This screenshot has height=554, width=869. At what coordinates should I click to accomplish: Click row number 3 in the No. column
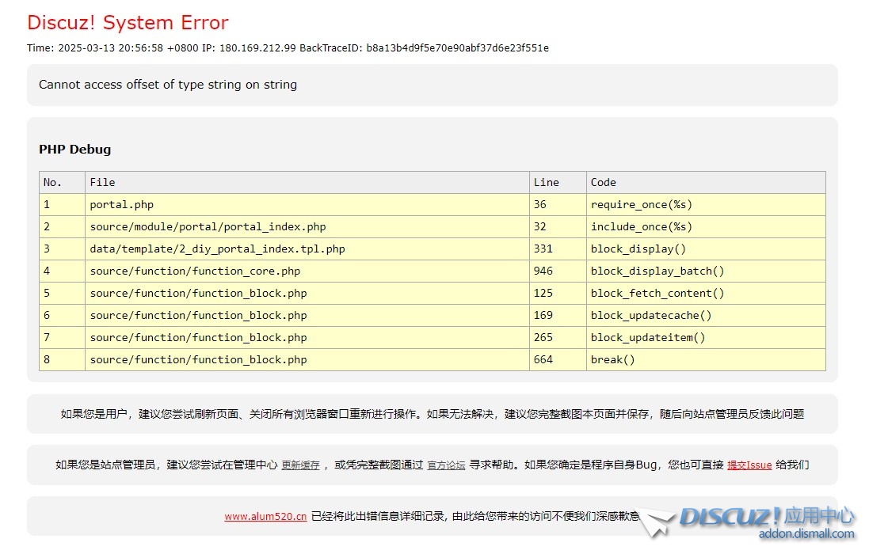[62, 249]
